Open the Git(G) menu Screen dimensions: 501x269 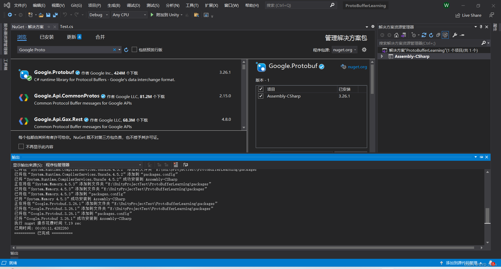coord(76,5)
